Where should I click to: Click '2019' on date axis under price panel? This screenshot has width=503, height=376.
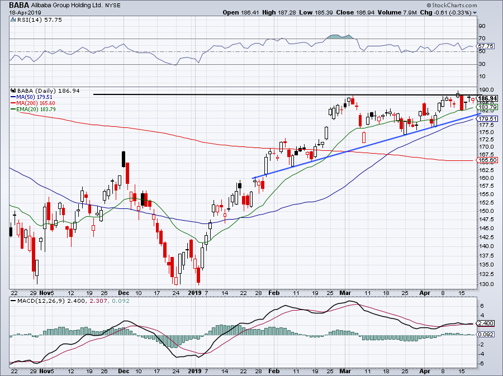194,293
